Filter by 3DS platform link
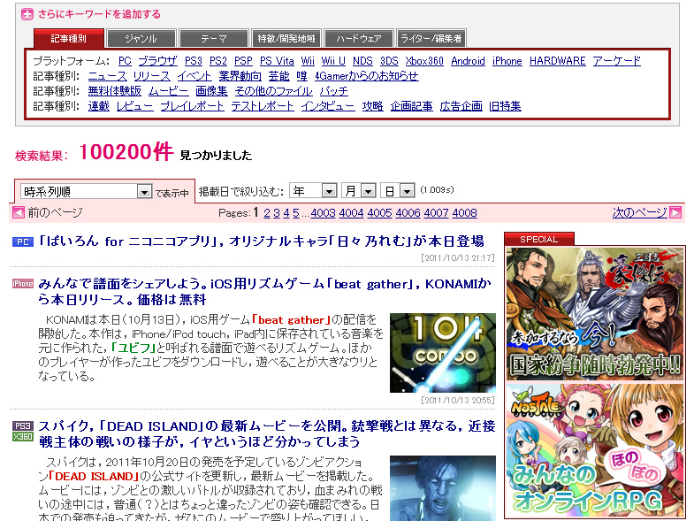The image size is (694, 521). [x=389, y=61]
